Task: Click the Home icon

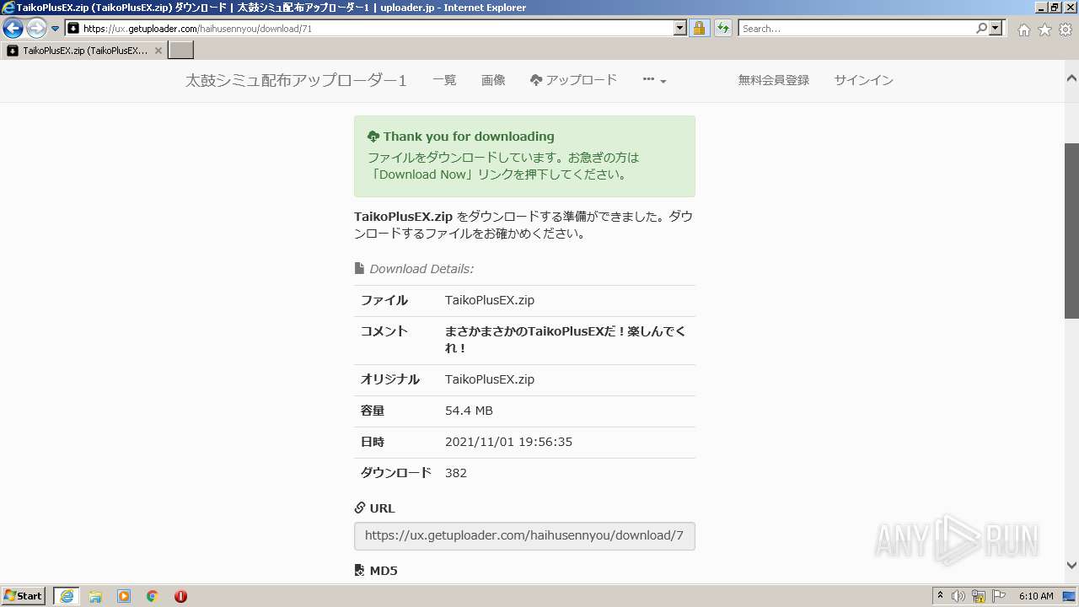Action: click(1023, 30)
